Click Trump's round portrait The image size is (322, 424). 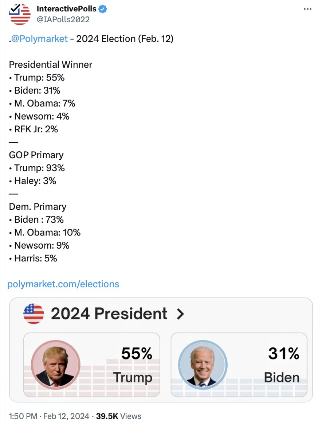(x=56, y=365)
